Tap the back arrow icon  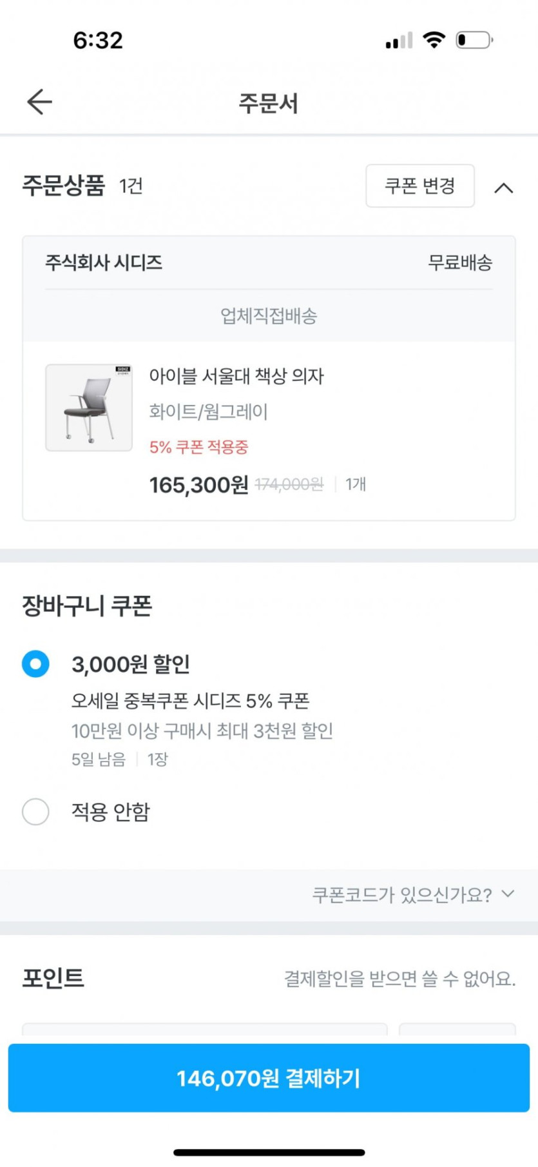(39, 102)
